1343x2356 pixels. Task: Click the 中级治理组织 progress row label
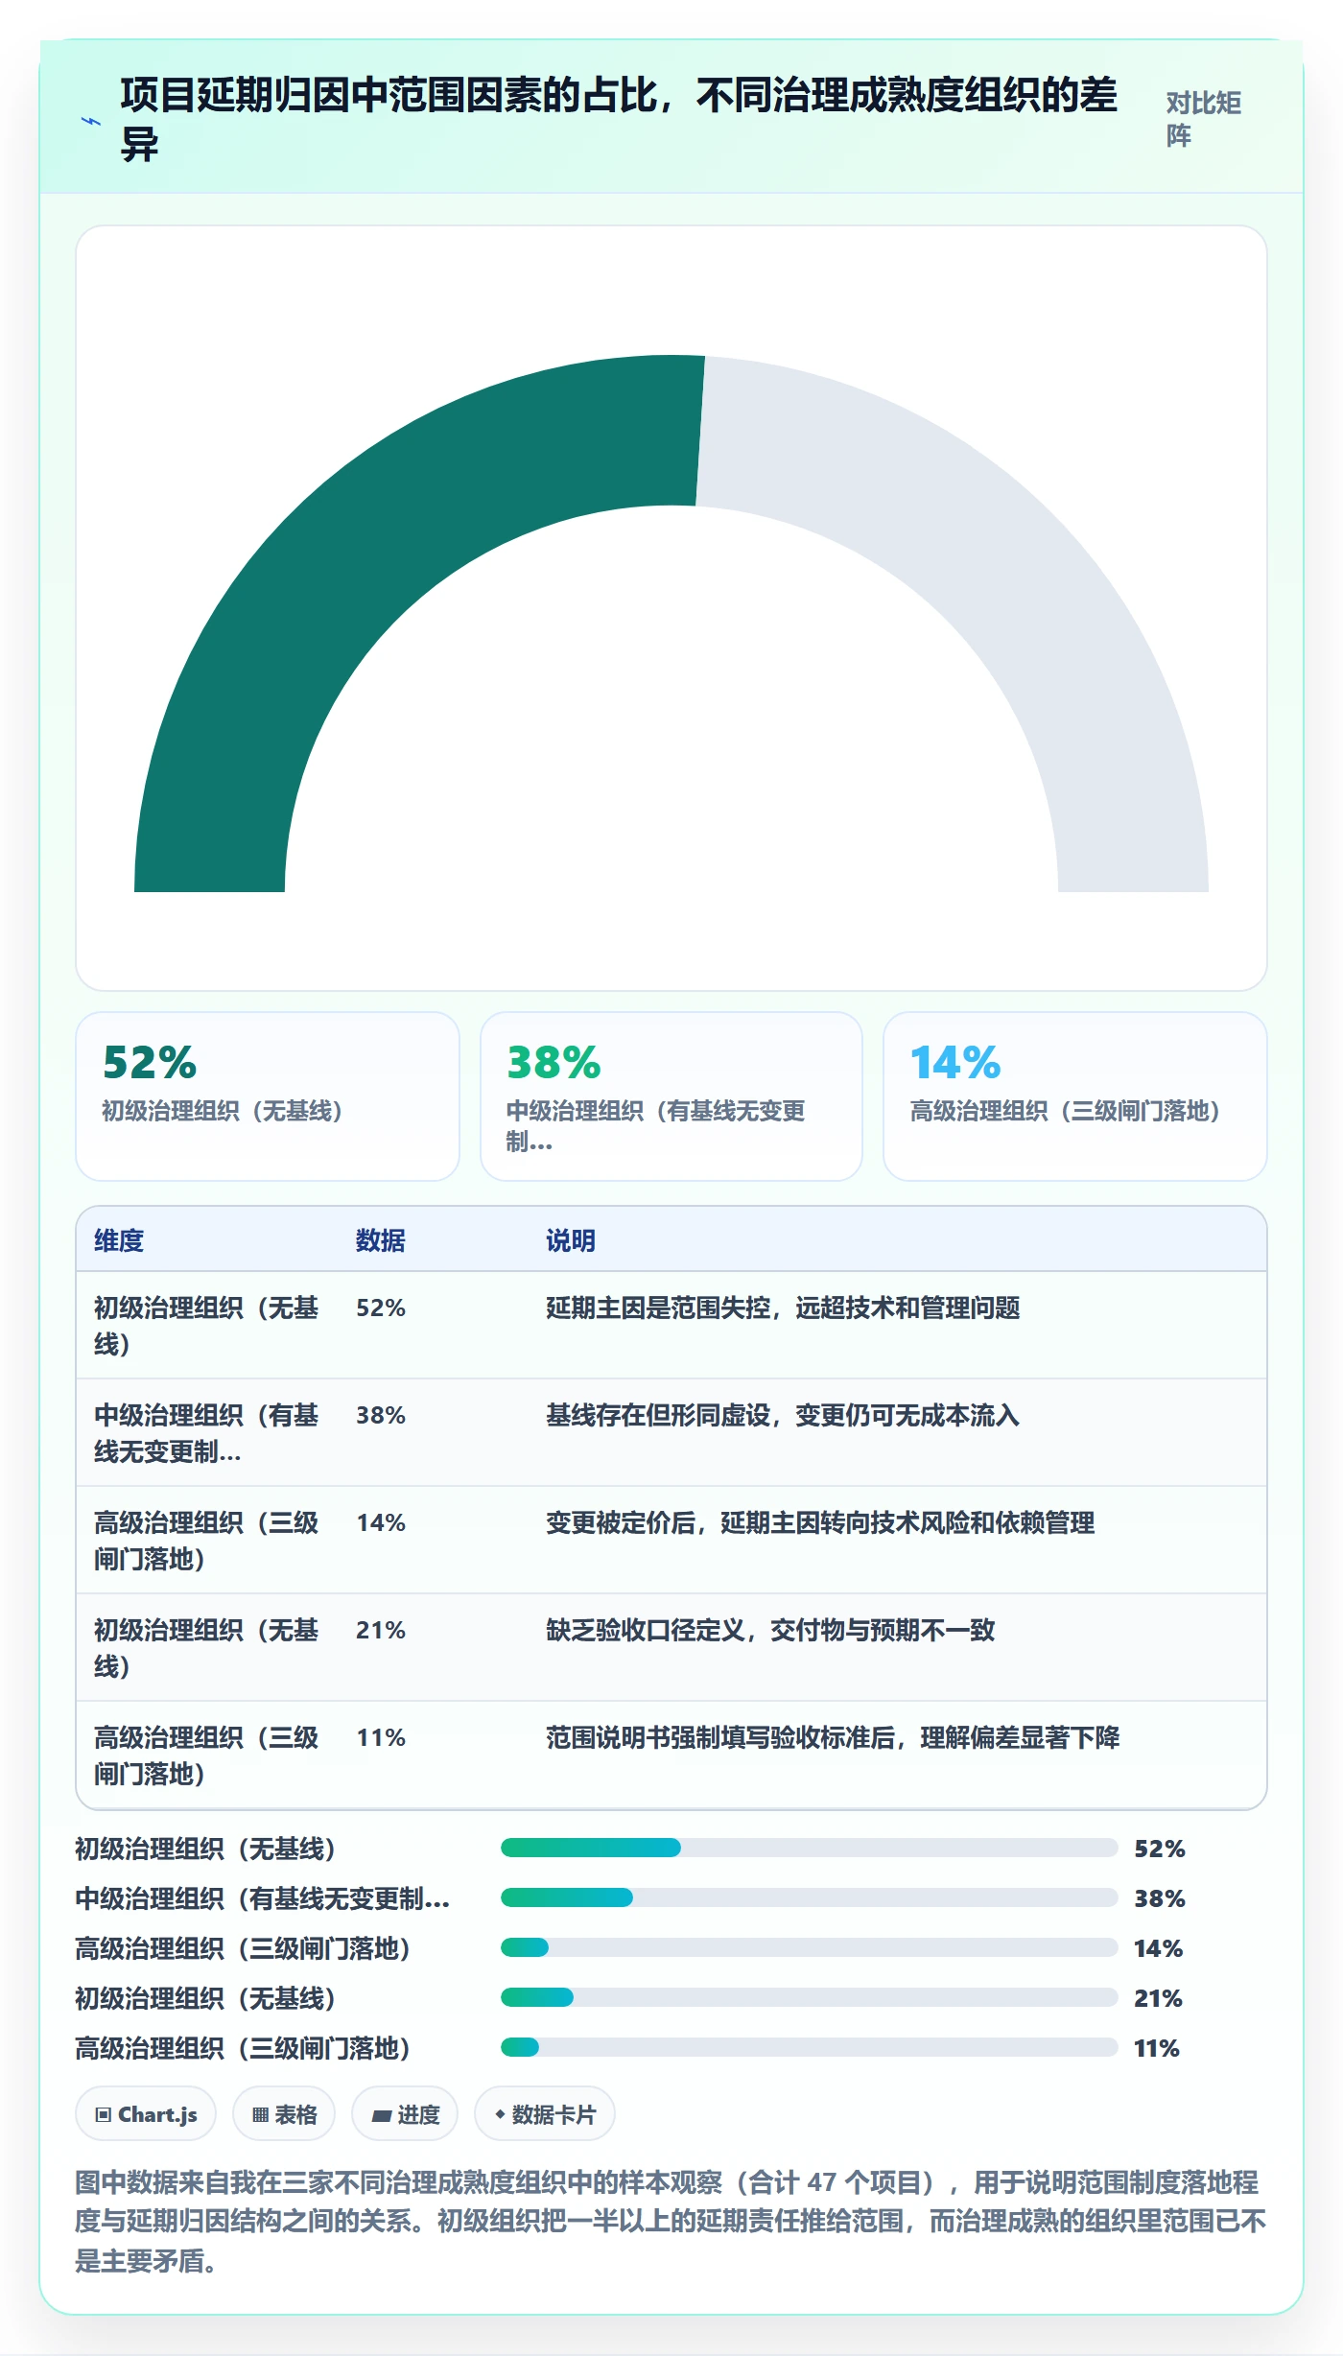click(x=262, y=1898)
